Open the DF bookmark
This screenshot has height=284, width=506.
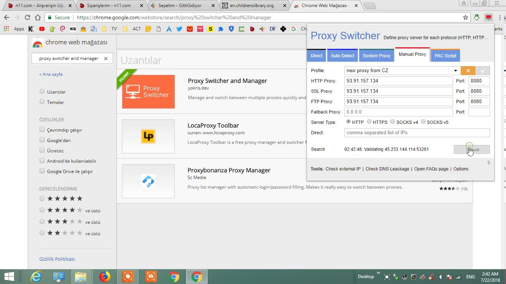click(x=273, y=29)
